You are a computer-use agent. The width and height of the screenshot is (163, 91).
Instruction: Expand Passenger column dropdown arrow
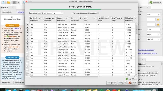tap(56, 18)
